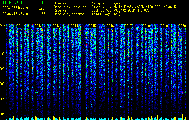Click the 1.1 kHz axis tick label

[2, 39]
